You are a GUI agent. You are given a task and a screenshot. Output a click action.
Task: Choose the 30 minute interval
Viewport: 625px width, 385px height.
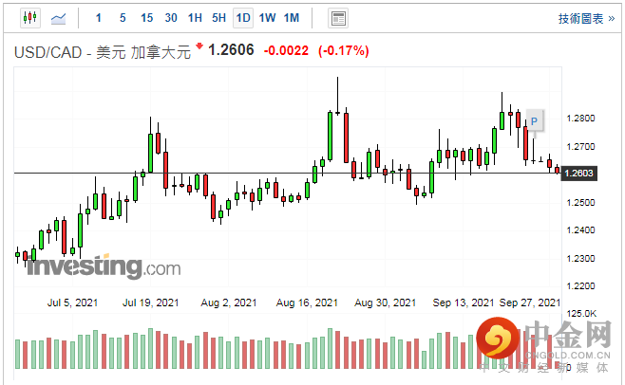[x=171, y=18]
